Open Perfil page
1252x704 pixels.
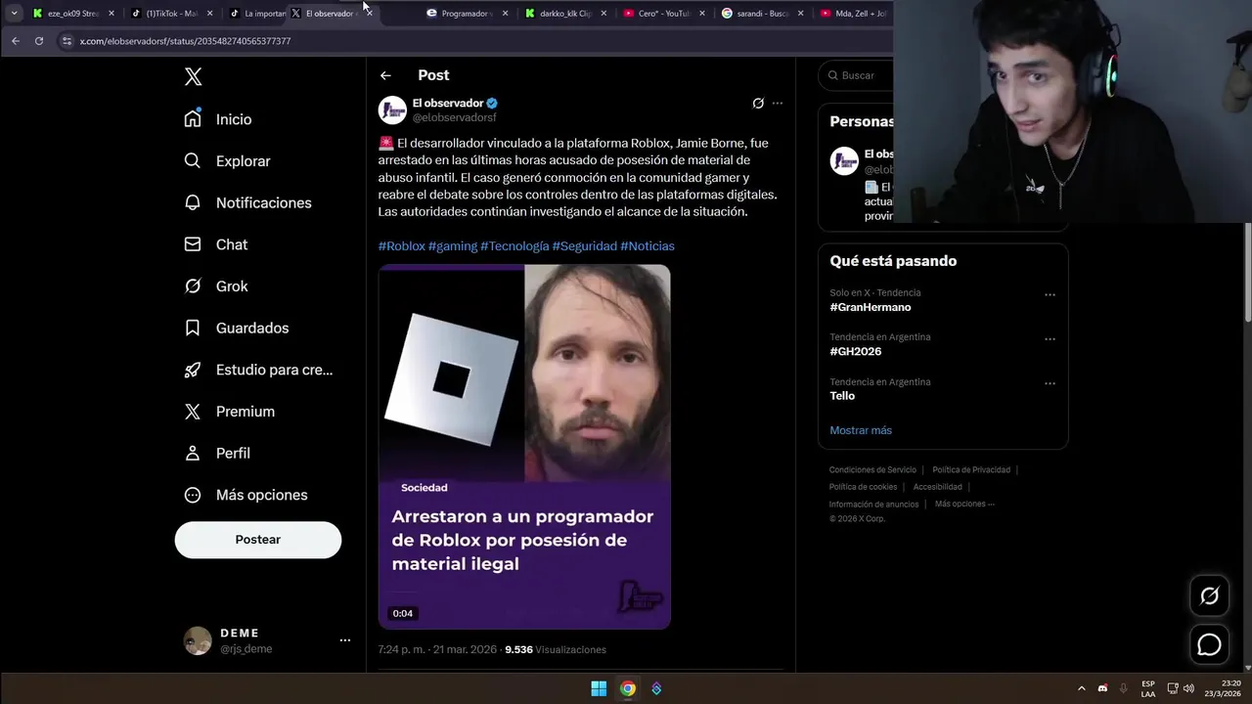click(217, 453)
